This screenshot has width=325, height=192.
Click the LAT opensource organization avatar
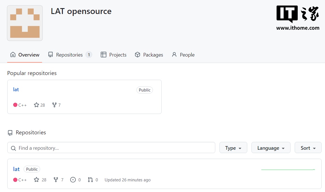click(x=25, y=23)
